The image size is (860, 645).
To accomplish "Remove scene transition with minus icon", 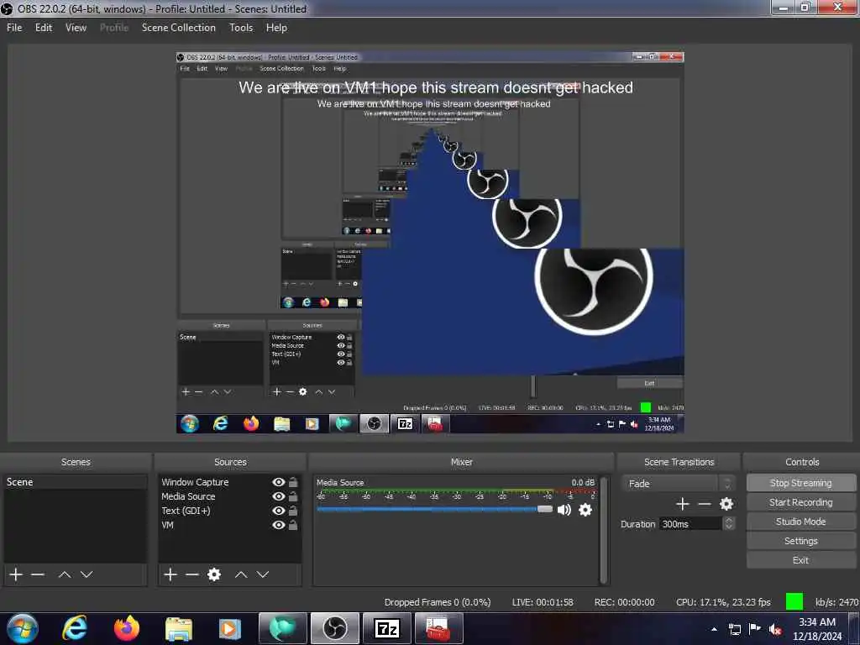I will pos(705,504).
